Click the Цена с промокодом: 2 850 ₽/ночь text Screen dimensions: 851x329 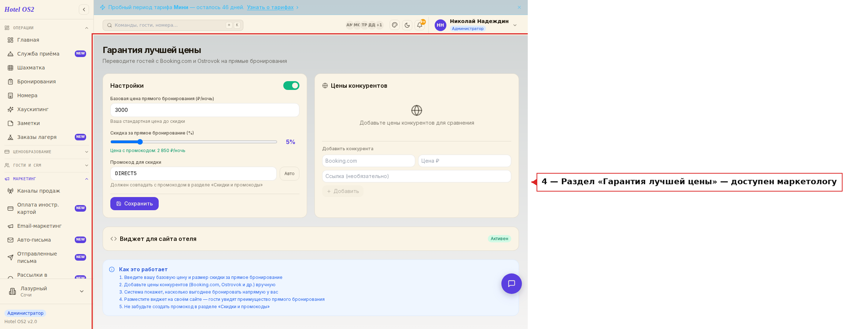click(x=148, y=151)
